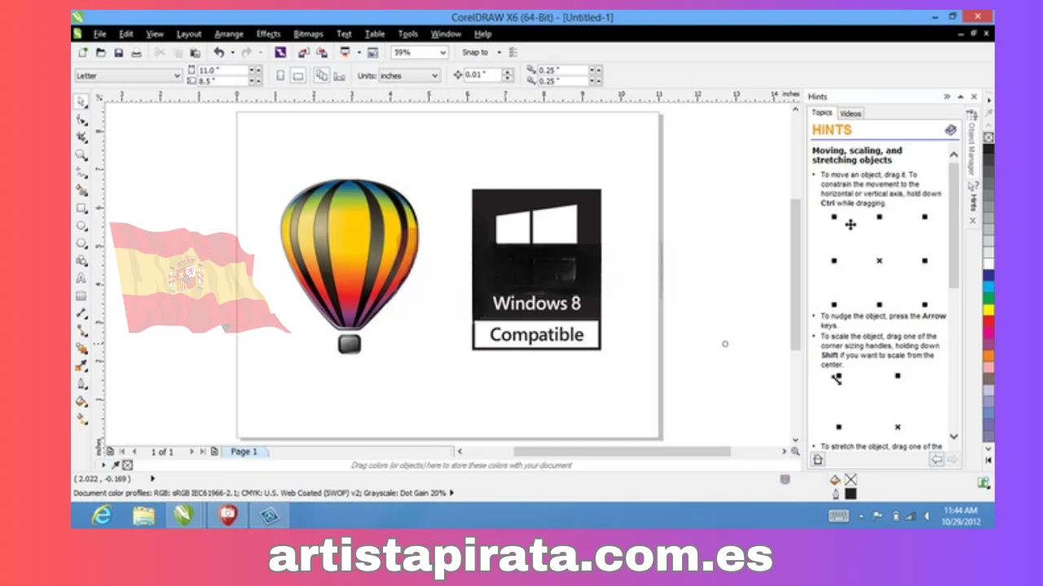The image size is (1043, 586).
Task: Open Search Content from the toolbar
Action: (280, 52)
